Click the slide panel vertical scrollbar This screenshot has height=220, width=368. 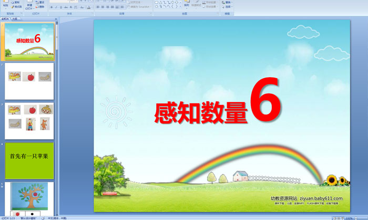pyautogui.click(x=57, y=119)
